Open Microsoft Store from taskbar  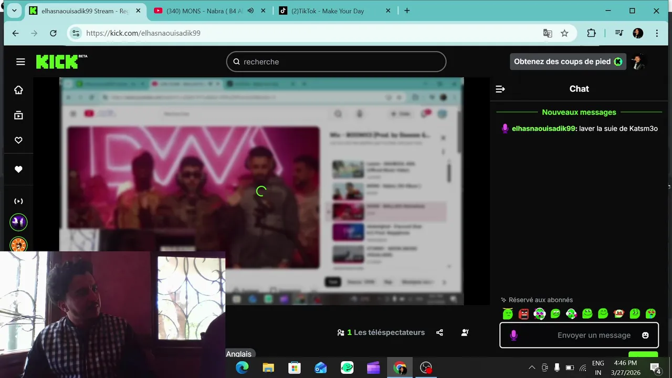pyautogui.click(x=295, y=368)
